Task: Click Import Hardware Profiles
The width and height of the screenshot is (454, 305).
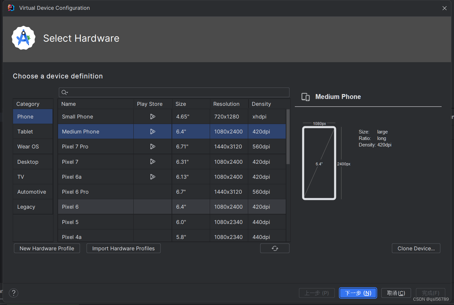Action: click(x=123, y=248)
